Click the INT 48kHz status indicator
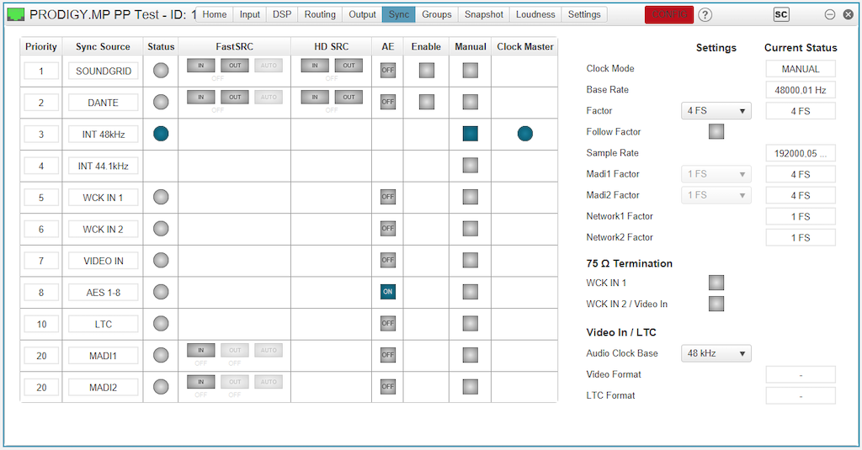862x450 pixels. point(161,133)
